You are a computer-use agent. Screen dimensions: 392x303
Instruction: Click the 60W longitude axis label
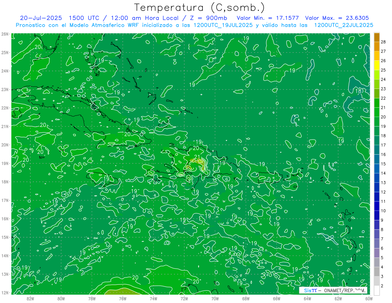(x=369, y=298)
